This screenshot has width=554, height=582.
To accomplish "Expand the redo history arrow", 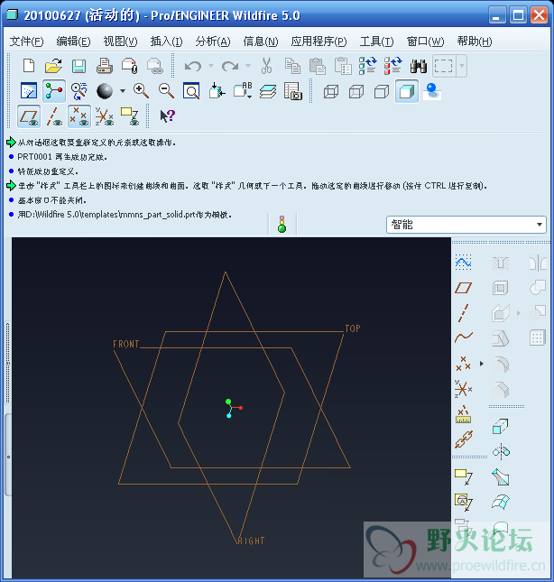I will coord(248,66).
